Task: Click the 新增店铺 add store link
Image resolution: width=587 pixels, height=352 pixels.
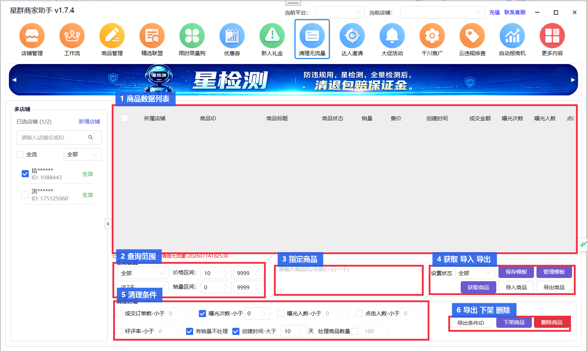Action: coord(89,121)
